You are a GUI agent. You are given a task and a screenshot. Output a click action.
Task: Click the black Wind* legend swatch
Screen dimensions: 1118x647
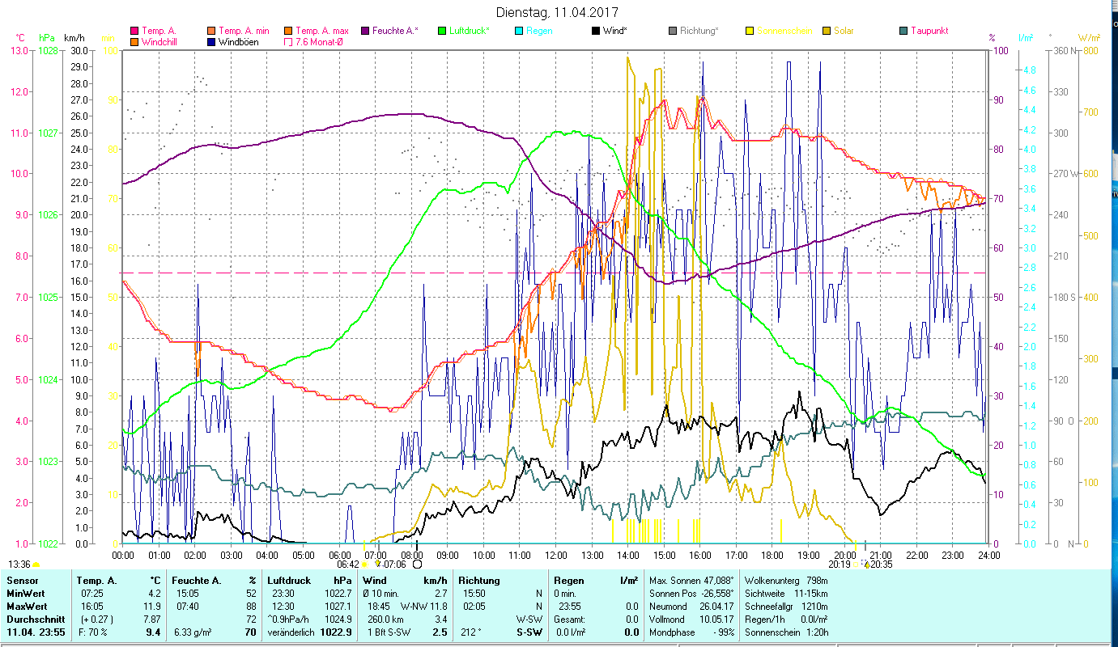point(596,32)
